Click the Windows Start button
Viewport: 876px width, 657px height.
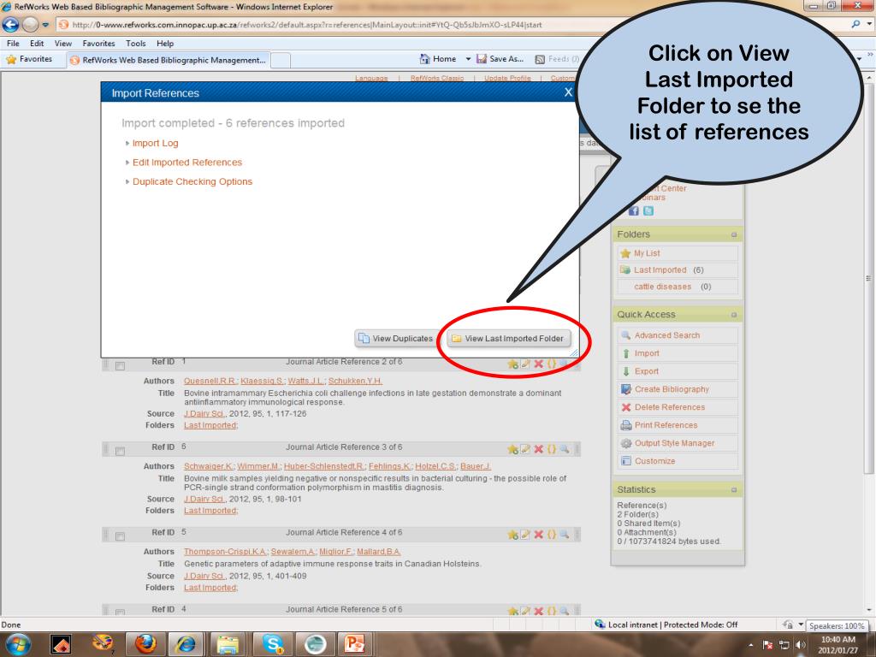point(17,644)
